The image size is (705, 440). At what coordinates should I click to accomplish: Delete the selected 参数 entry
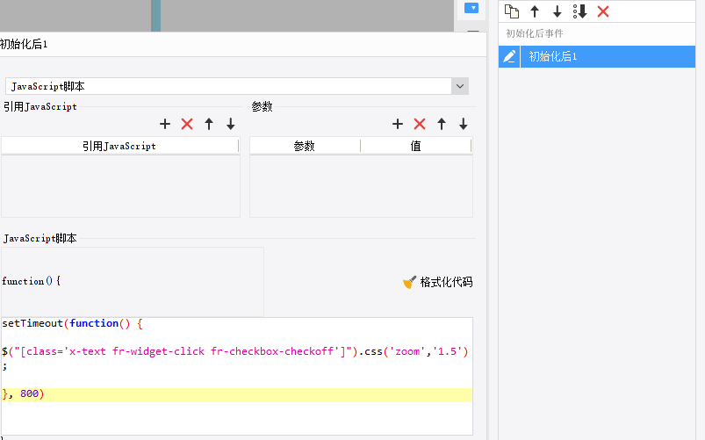pos(420,124)
